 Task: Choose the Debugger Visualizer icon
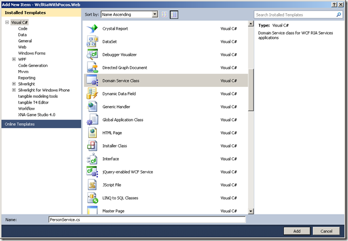pos(92,55)
